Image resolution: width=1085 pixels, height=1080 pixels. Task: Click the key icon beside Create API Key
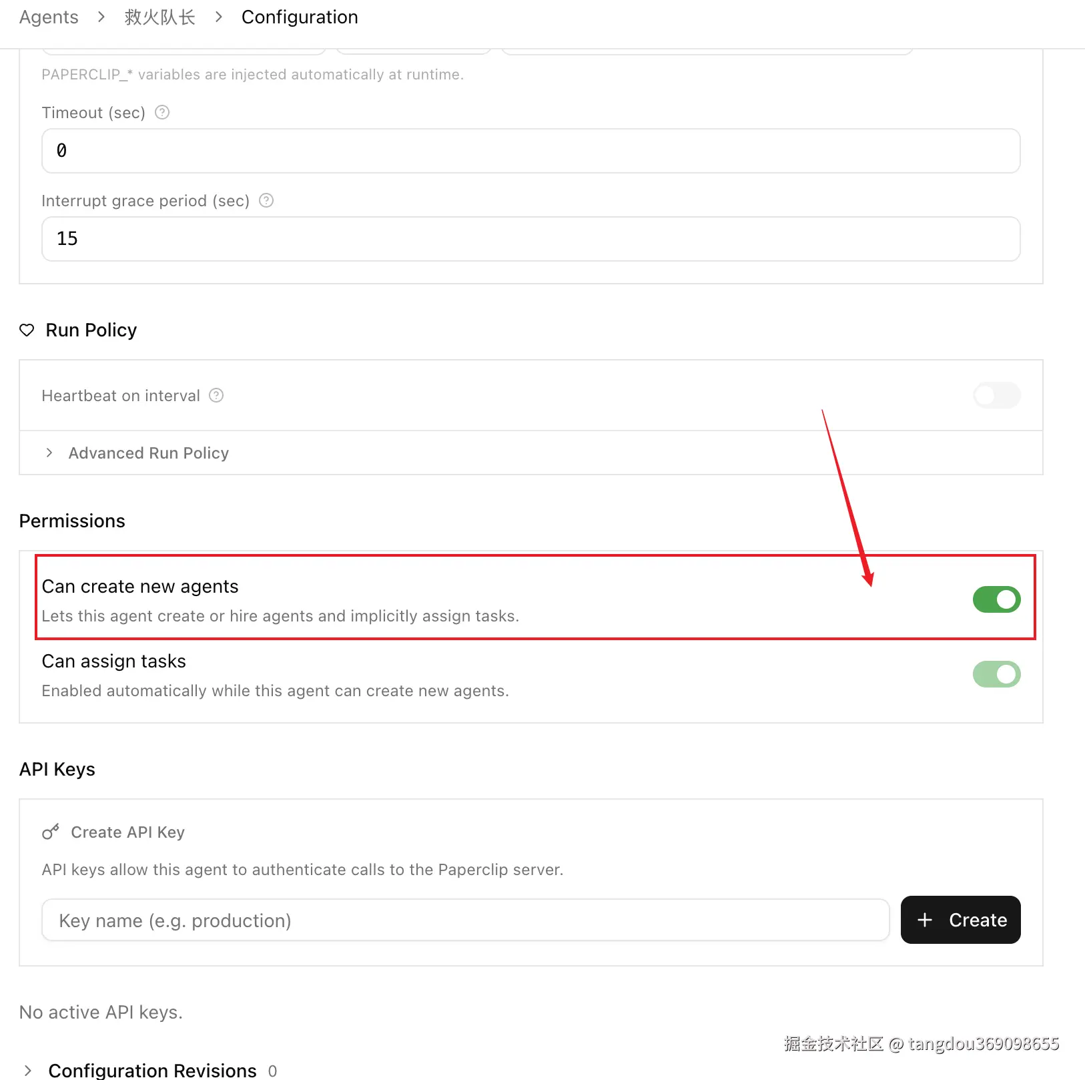click(x=51, y=832)
